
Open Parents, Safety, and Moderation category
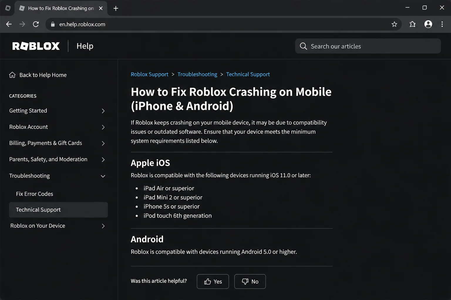(x=48, y=159)
